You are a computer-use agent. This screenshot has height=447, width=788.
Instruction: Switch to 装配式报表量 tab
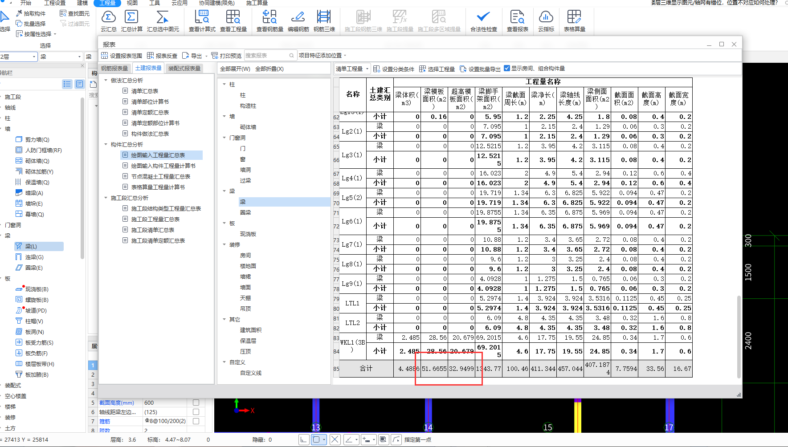click(x=184, y=69)
